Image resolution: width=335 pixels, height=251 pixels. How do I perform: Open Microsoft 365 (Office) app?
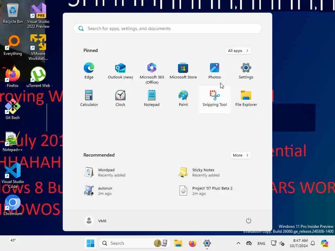(x=152, y=74)
